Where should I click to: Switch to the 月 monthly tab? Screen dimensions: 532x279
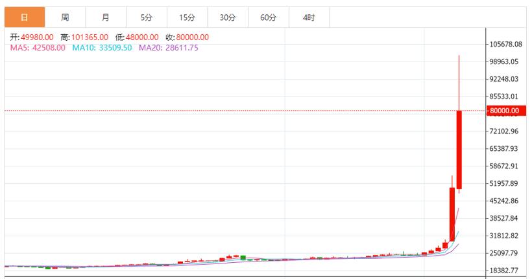coord(106,17)
